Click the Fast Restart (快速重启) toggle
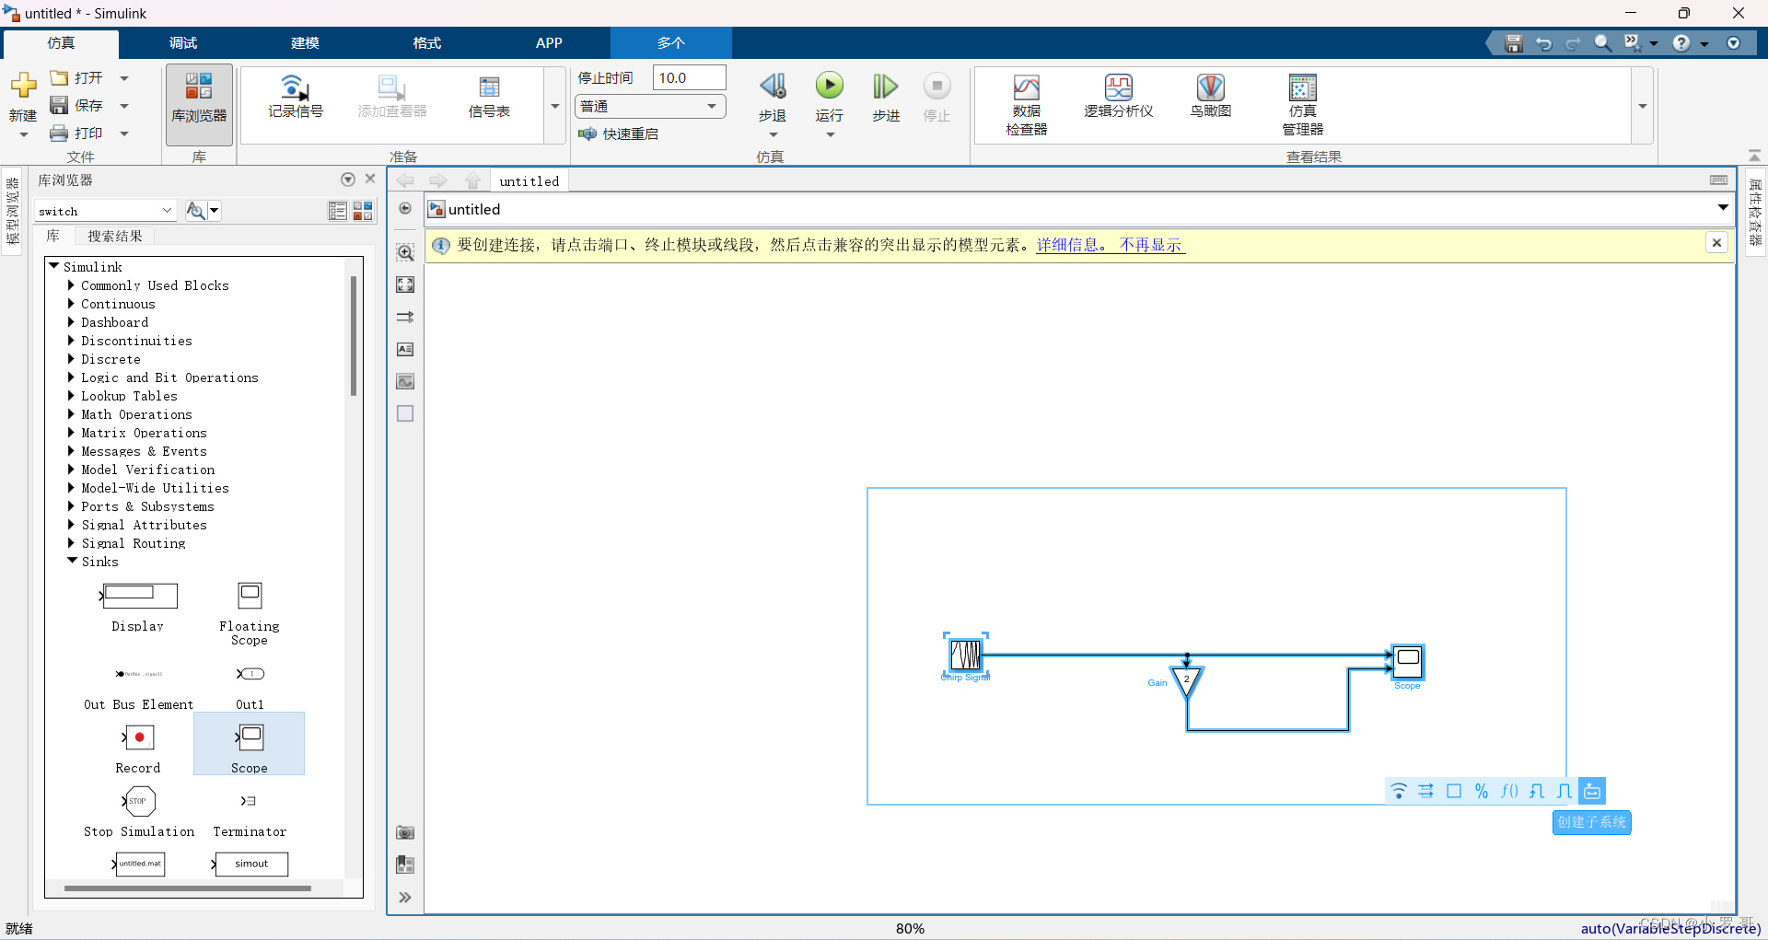The image size is (1768, 940). 618,134
